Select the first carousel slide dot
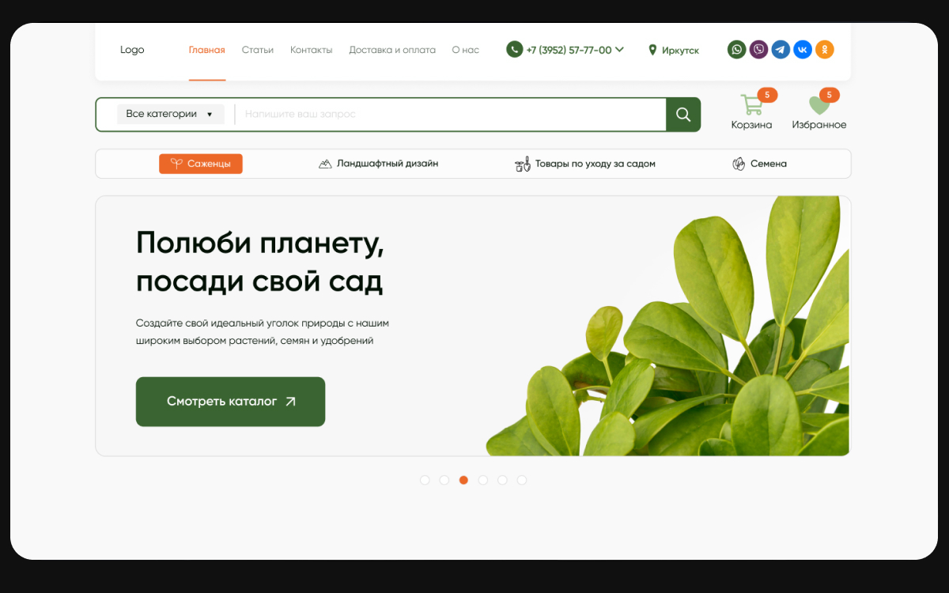 pos(425,480)
